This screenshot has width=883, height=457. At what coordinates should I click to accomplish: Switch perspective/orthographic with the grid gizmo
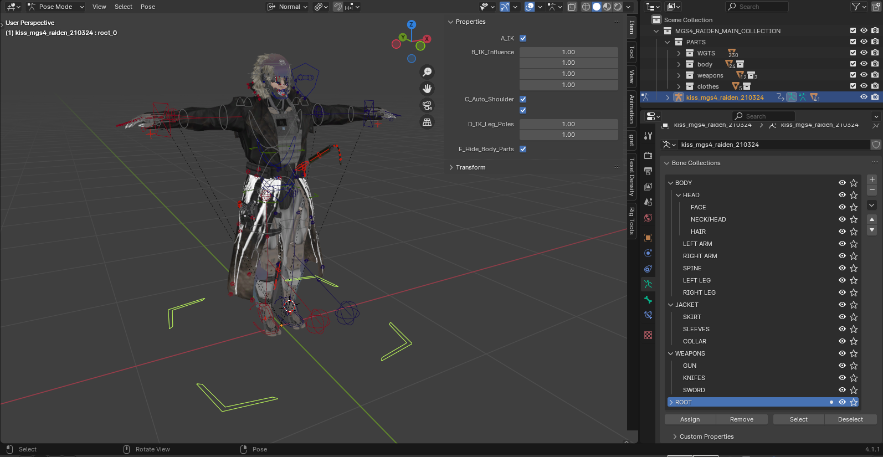427,122
